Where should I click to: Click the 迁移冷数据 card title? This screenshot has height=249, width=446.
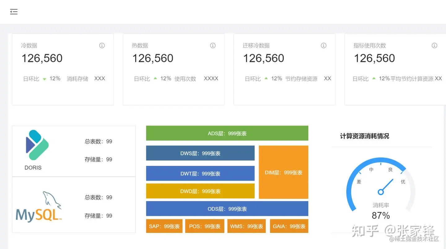click(x=256, y=45)
